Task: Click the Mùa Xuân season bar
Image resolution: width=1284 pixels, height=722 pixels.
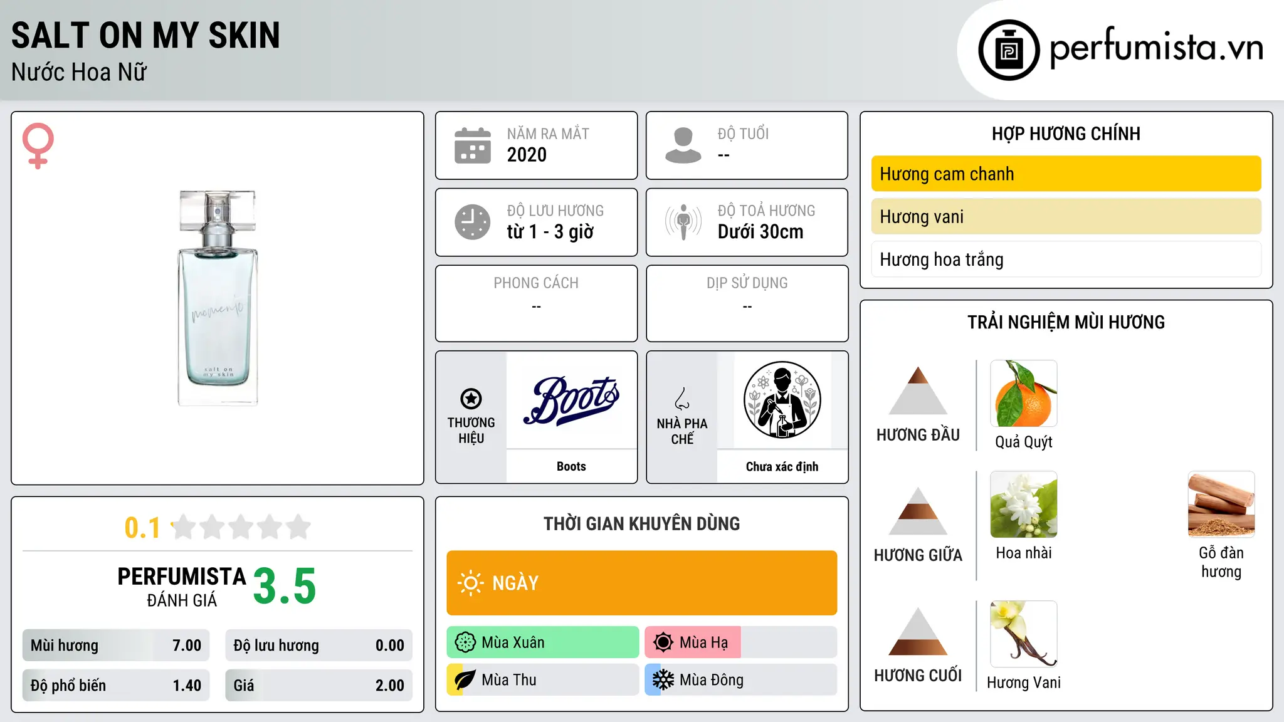Action: tap(543, 642)
